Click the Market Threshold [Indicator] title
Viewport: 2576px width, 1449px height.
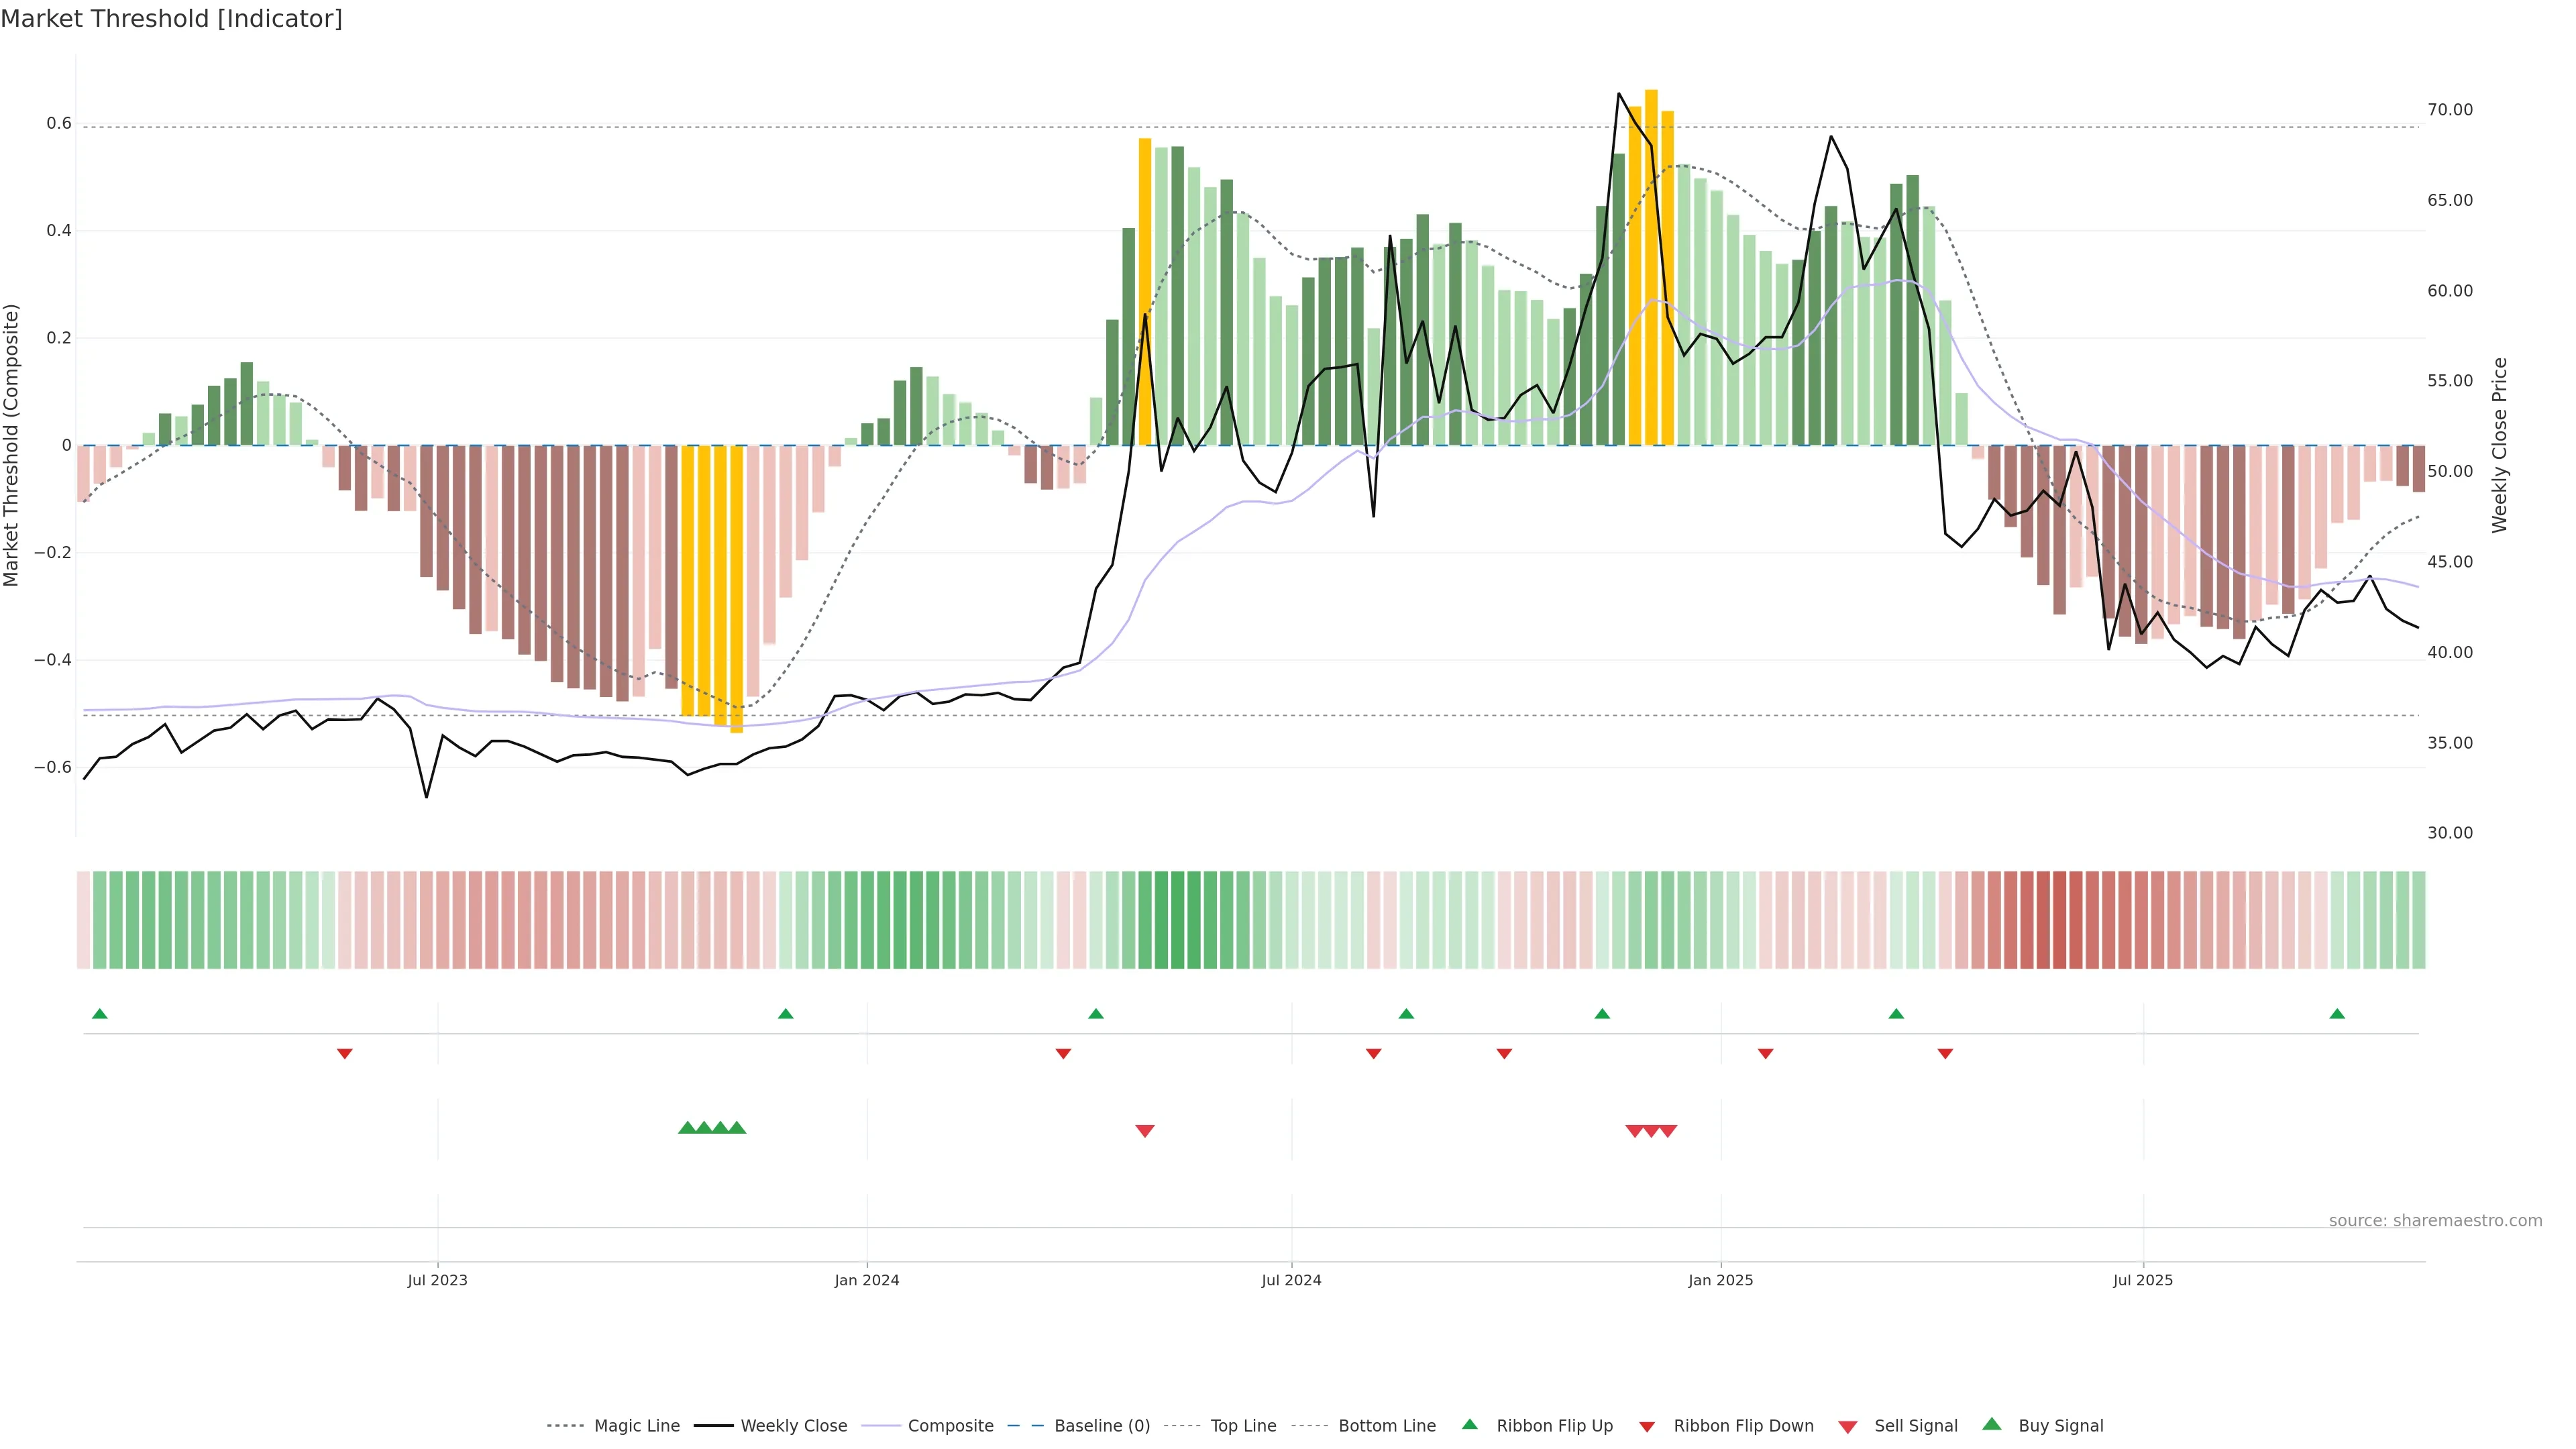(171, 19)
